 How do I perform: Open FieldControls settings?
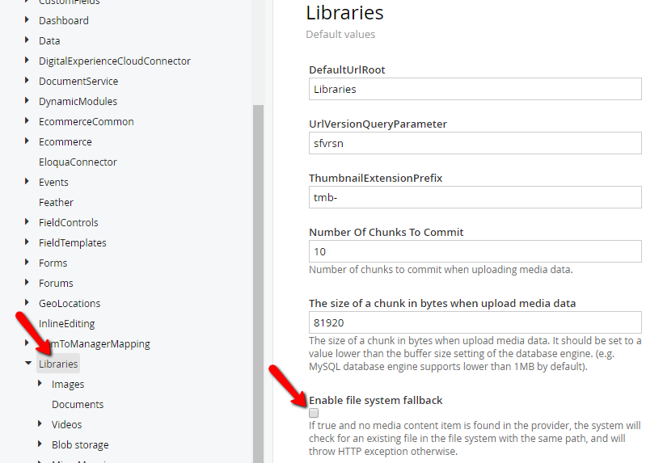69,223
